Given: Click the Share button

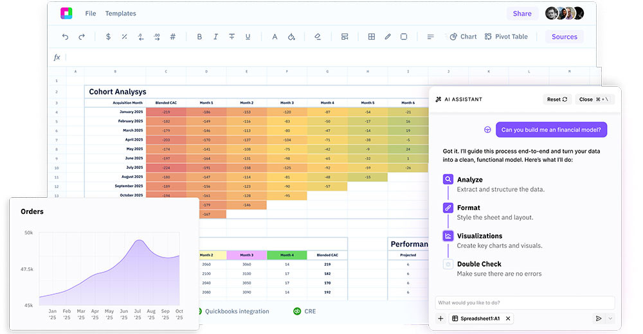Looking at the screenshot, I should click(x=522, y=13).
